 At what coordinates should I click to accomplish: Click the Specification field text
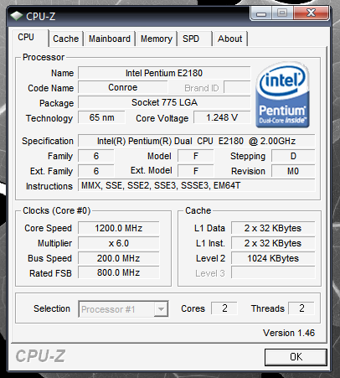196,141
